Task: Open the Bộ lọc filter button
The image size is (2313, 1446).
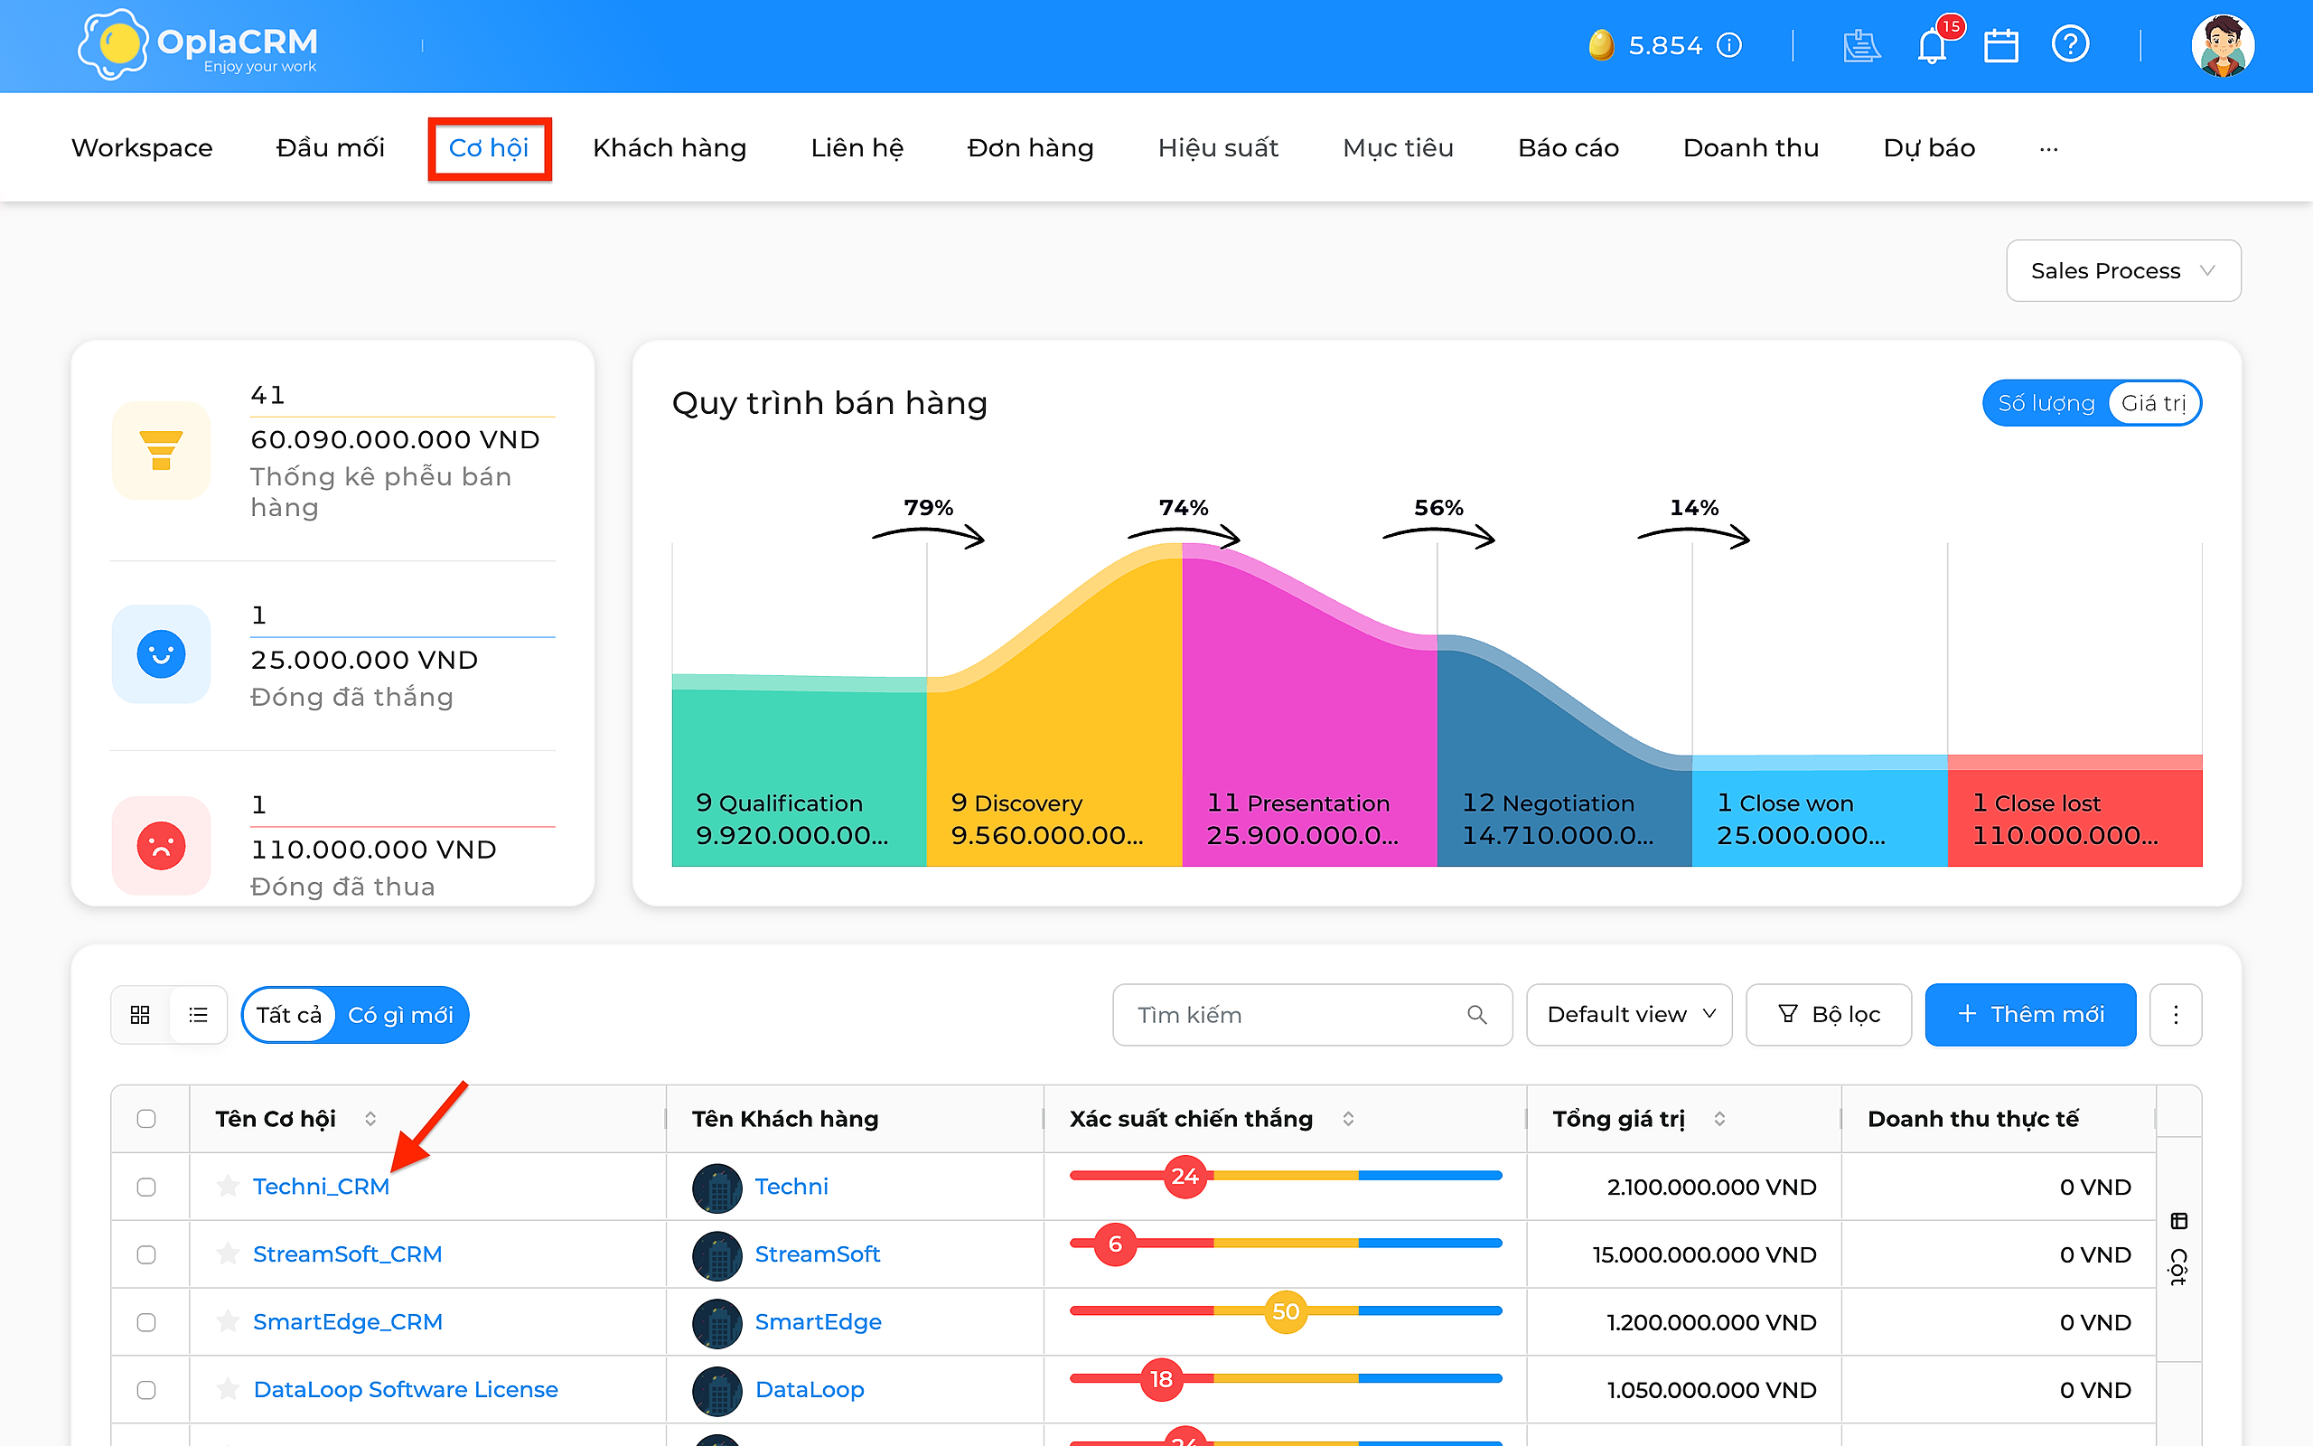Action: [x=1829, y=1015]
